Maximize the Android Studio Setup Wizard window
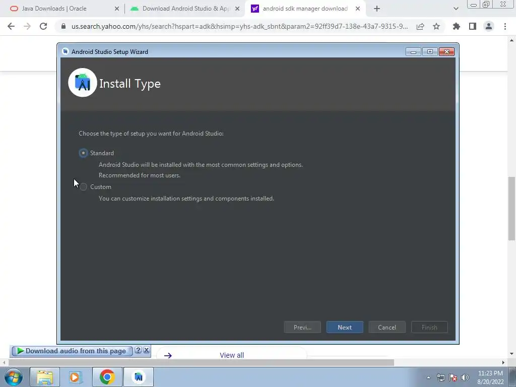This screenshot has height=387, width=516. click(430, 52)
